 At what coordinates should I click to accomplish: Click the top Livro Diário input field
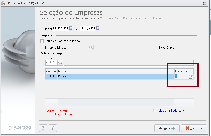pos(185,48)
